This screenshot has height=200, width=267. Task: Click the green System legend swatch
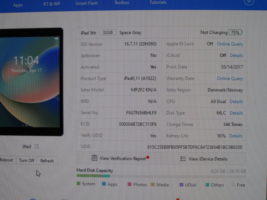(79, 183)
